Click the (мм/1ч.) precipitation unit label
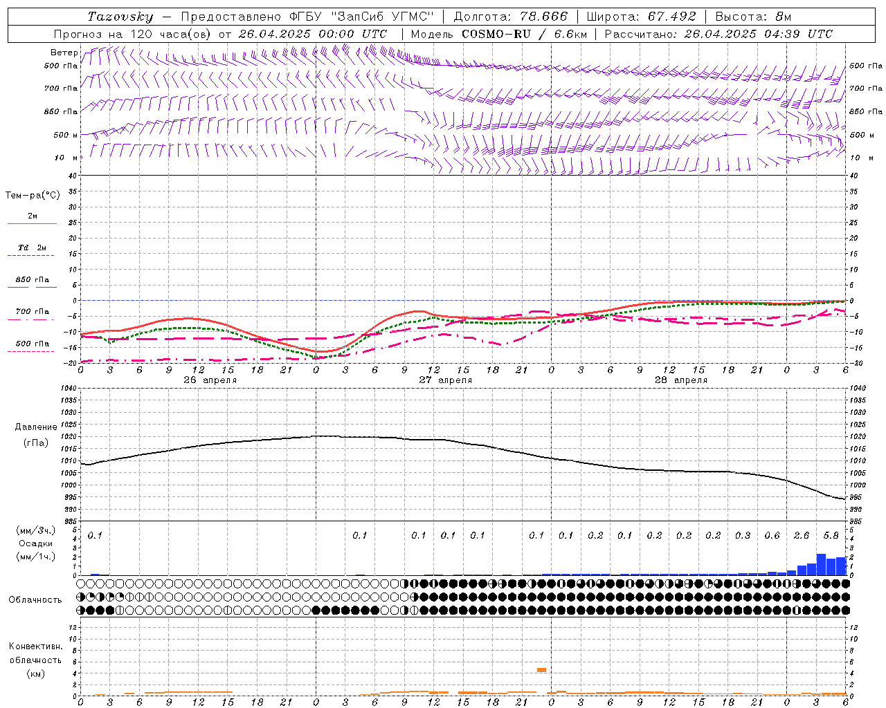The height and width of the screenshot is (708, 886). pyautogui.click(x=36, y=557)
